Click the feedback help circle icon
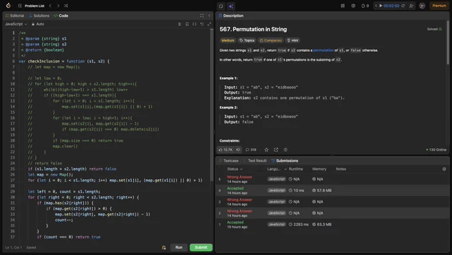452x255 pixels. 285,150
